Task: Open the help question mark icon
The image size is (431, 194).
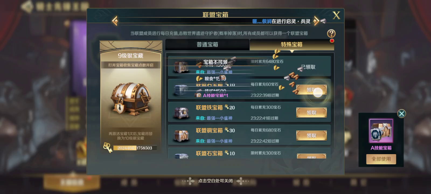Action: coord(331,33)
